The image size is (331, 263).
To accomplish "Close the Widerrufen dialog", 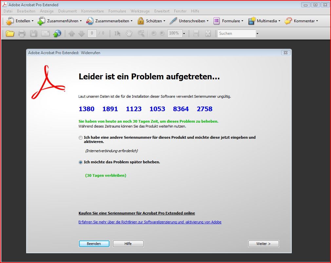I will [285, 52].
